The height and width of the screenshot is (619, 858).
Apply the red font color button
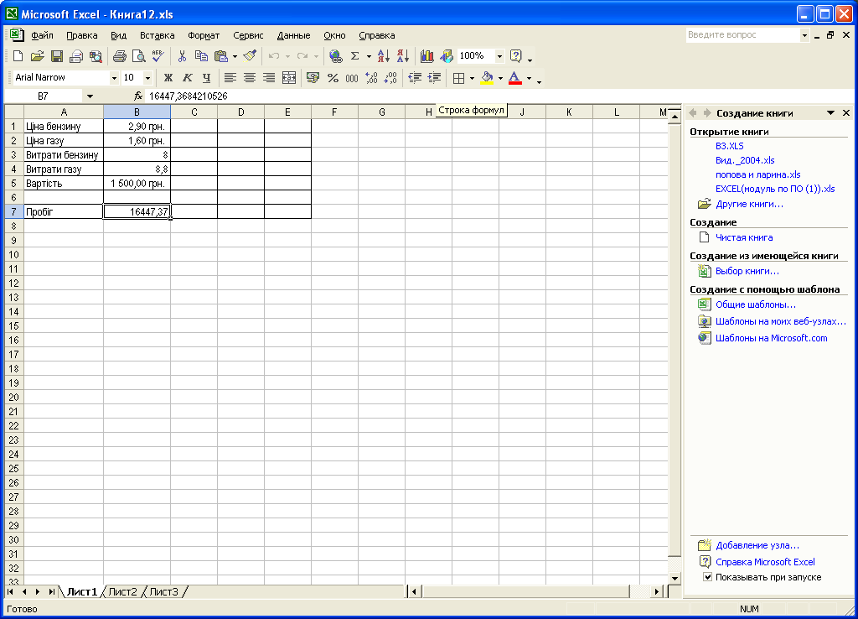pos(515,78)
